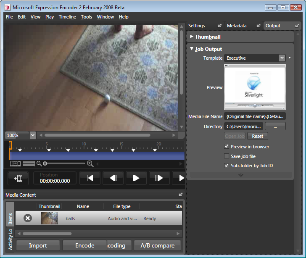Click the Expression Encoder app icon in the title bar
Screen dimensions: 306x258
pos(8,8)
